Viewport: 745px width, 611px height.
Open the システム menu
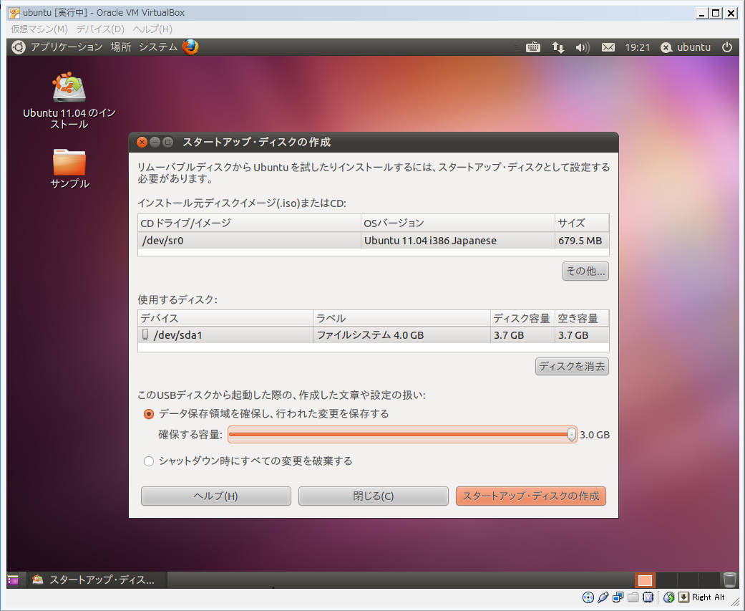(158, 47)
